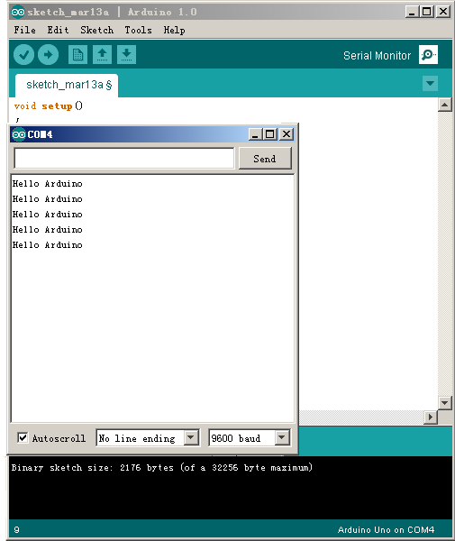Click the Arduino logo in COM4 title bar
455x541 pixels.
(x=19, y=134)
